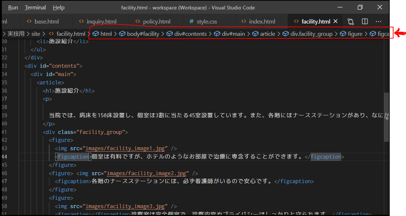Image resolution: width=406 pixels, height=216 pixels.
Task: Click the div#contents breadcrumb cube icon
Action: [x=170, y=34]
